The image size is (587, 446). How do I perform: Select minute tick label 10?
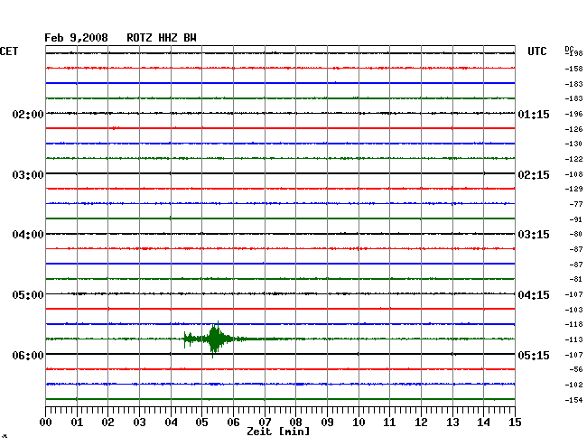click(x=359, y=423)
